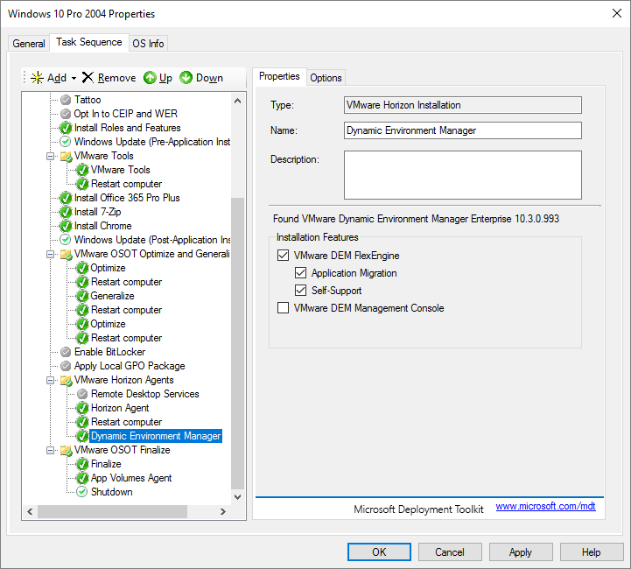This screenshot has width=631, height=569.
Task: Click into the Description text field
Action: click(x=462, y=175)
